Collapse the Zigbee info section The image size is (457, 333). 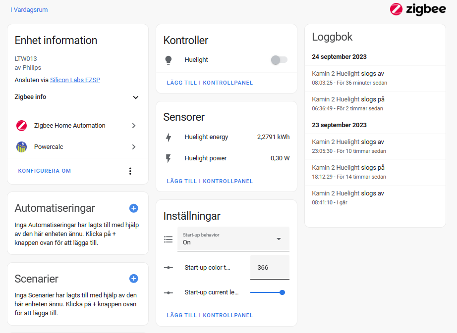(x=135, y=97)
